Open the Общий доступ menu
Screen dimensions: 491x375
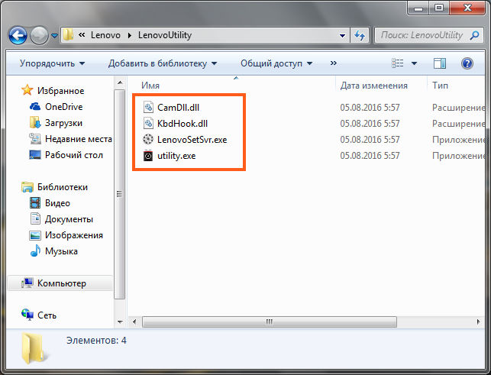coord(276,63)
